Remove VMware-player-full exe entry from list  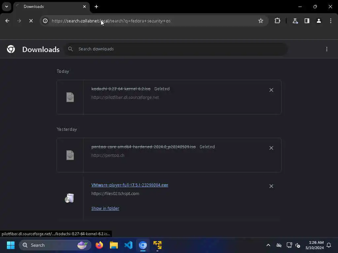[x=271, y=186]
